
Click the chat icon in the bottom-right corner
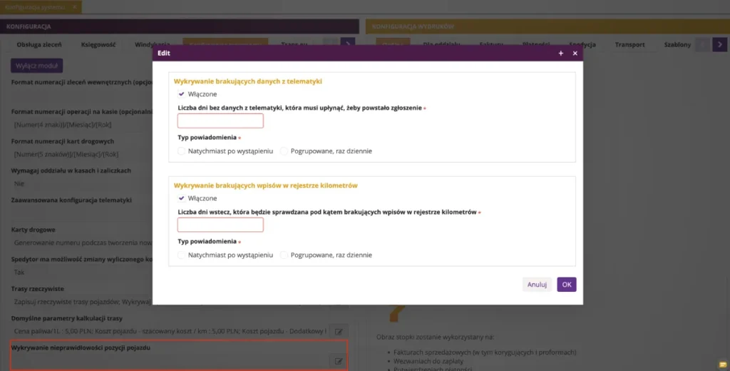pos(723,364)
